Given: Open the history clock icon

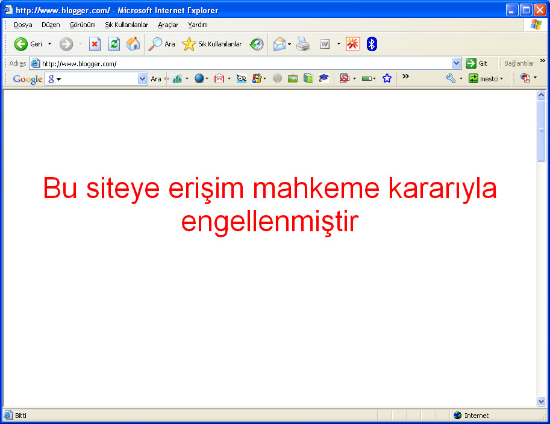Looking at the screenshot, I should click(257, 44).
